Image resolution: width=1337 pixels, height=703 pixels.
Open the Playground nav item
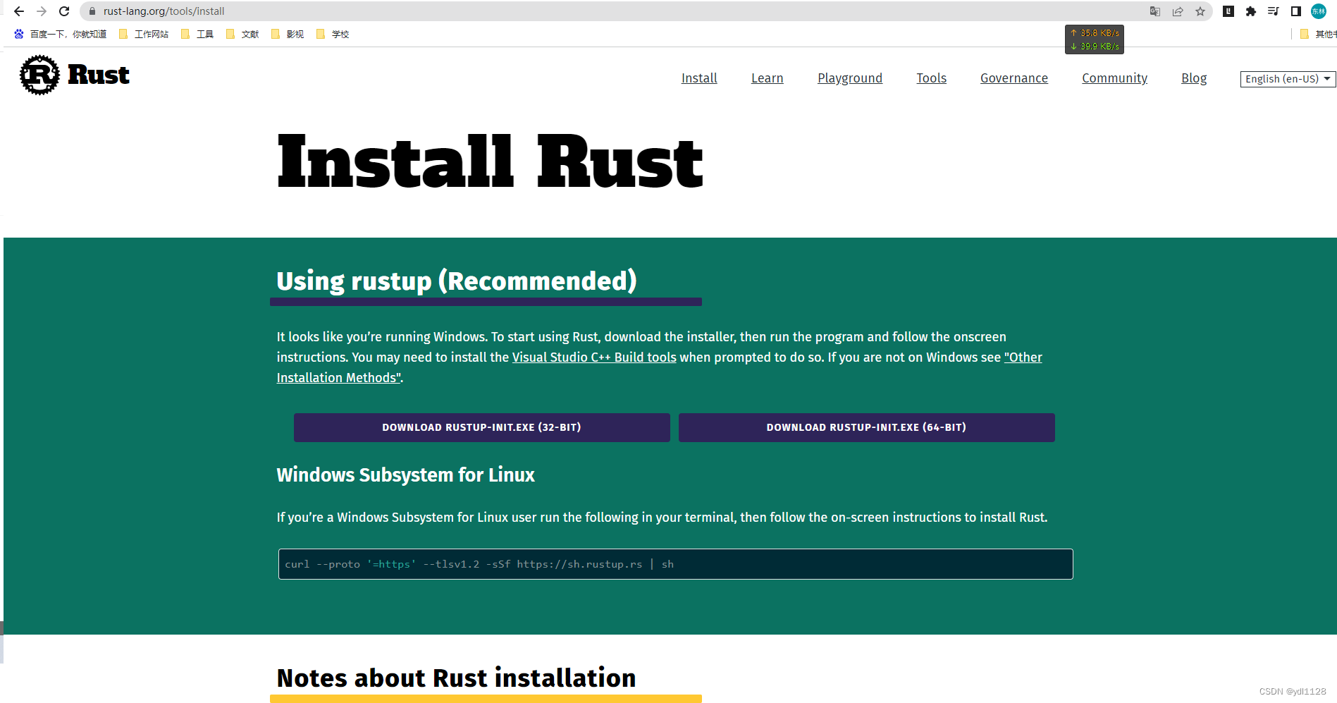pyautogui.click(x=850, y=78)
